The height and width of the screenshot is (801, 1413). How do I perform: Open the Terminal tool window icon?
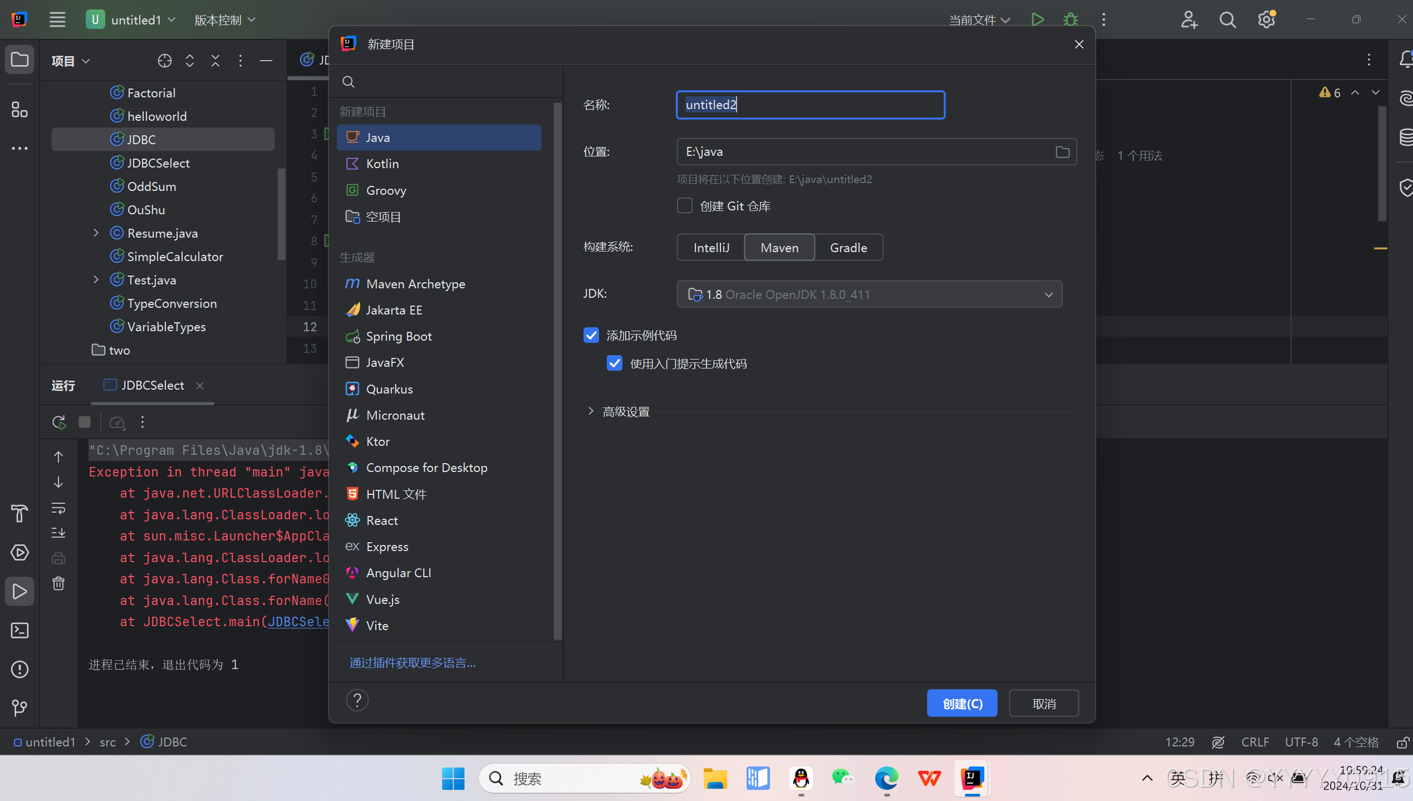point(19,630)
